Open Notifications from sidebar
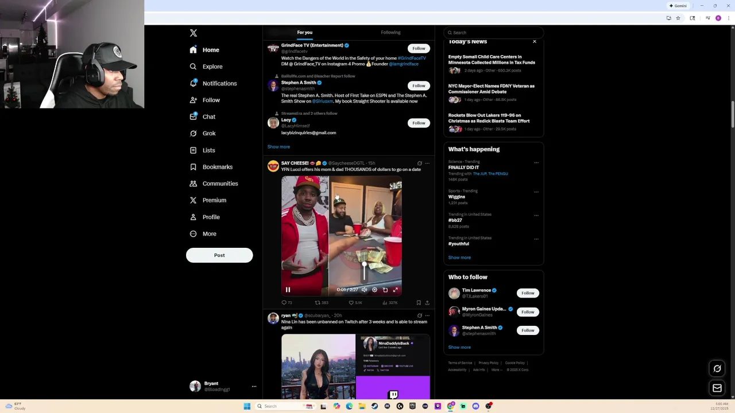The width and height of the screenshot is (735, 413). (213, 83)
